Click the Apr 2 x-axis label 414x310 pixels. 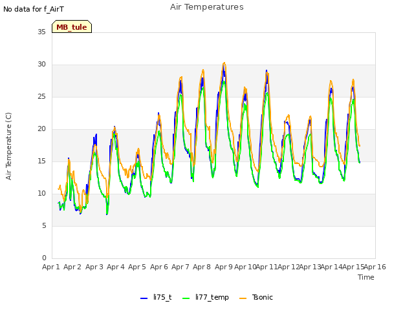[x=72, y=267]
